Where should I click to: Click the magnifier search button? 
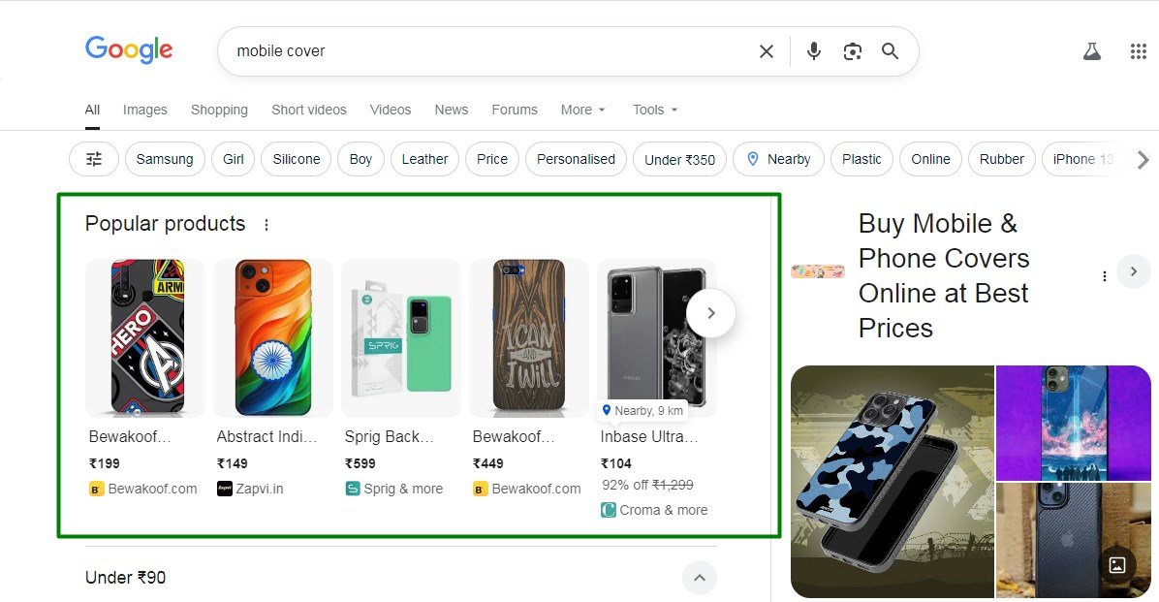point(891,51)
